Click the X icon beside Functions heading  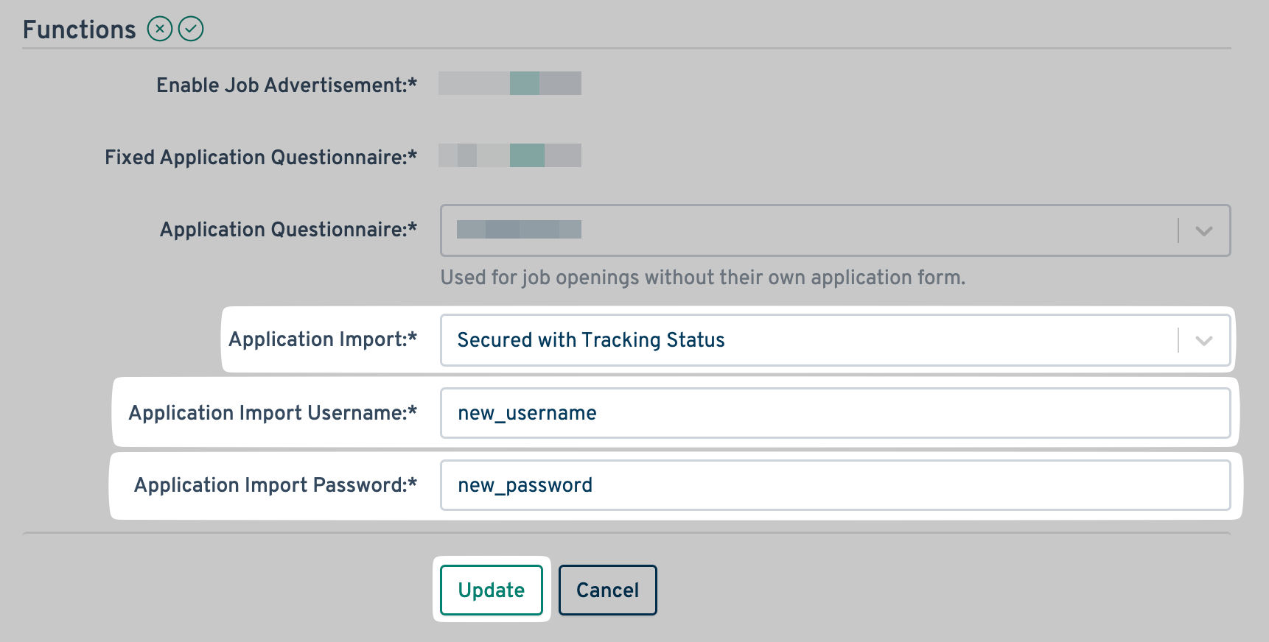tap(159, 29)
